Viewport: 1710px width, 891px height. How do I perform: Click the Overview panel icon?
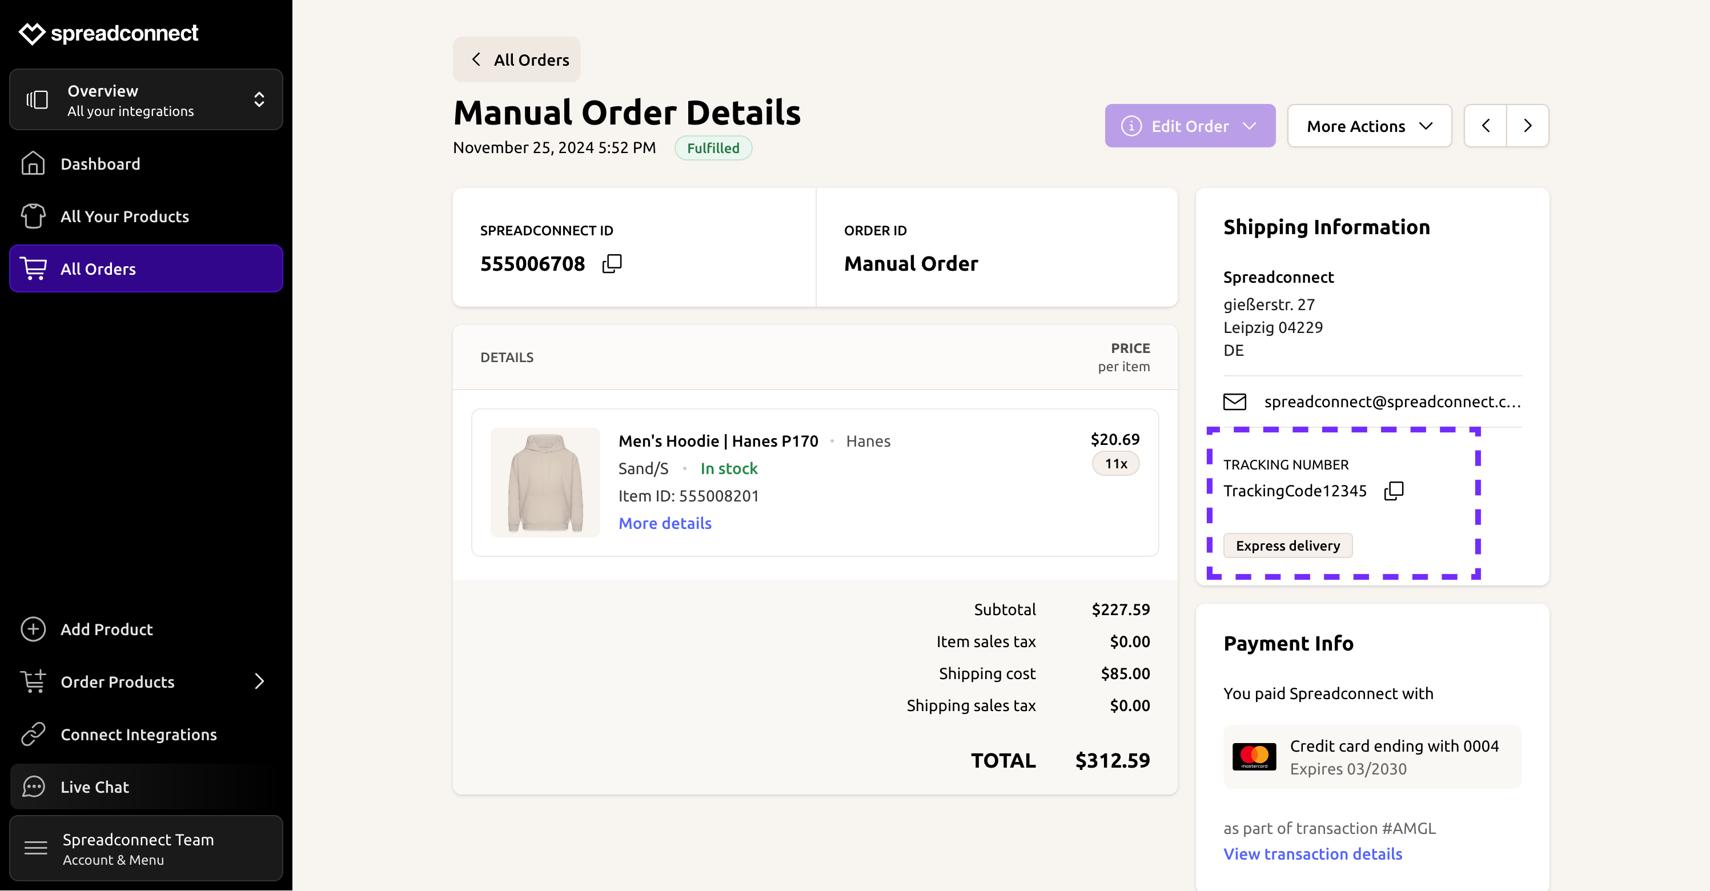[37, 99]
